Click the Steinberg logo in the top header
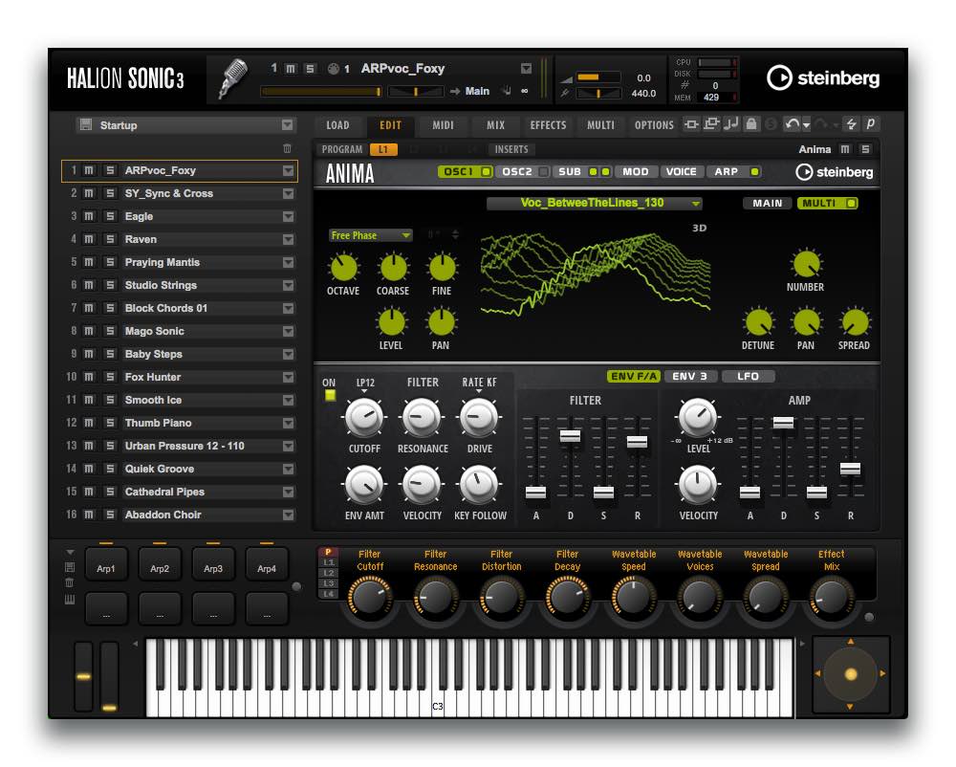 823,78
